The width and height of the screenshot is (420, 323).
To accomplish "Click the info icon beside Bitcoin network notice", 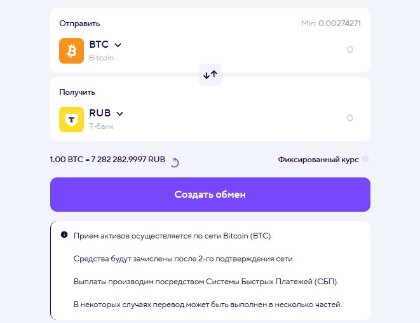I will [64, 235].
